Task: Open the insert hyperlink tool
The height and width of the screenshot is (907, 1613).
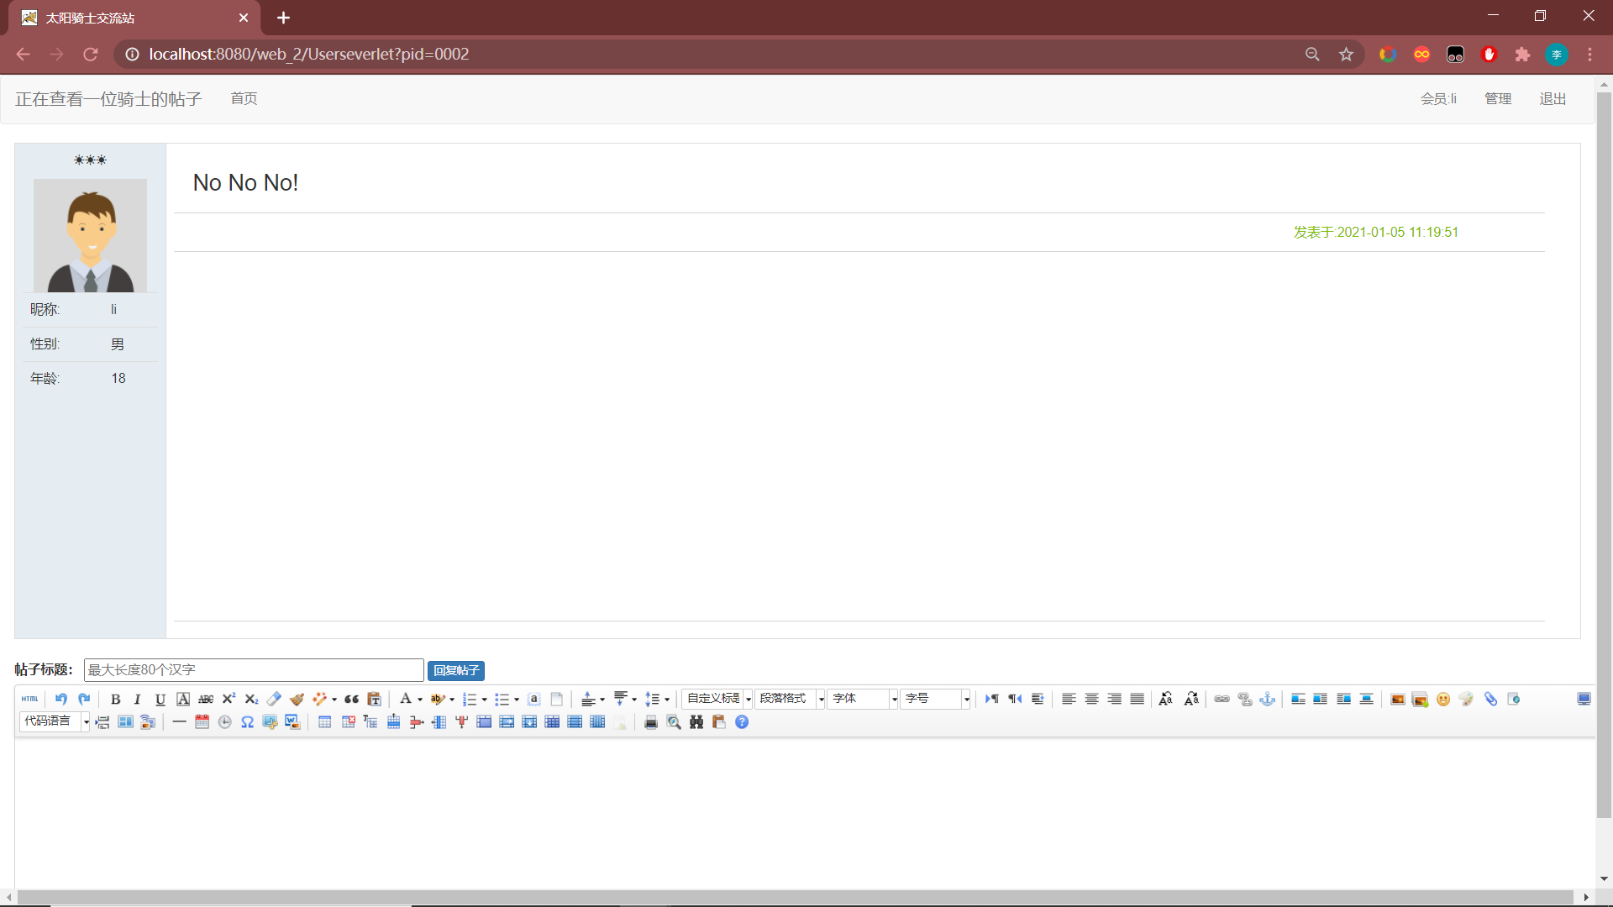Action: coord(1221,699)
